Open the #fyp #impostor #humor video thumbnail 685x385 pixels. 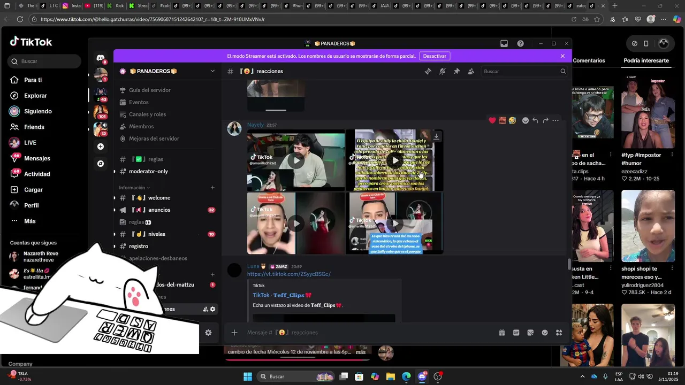point(648,112)
